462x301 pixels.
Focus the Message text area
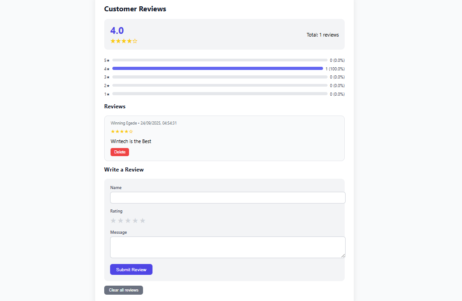click(227, 247)
